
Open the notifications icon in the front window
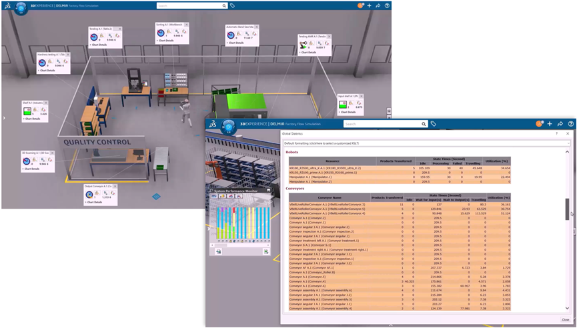[539, 124]
